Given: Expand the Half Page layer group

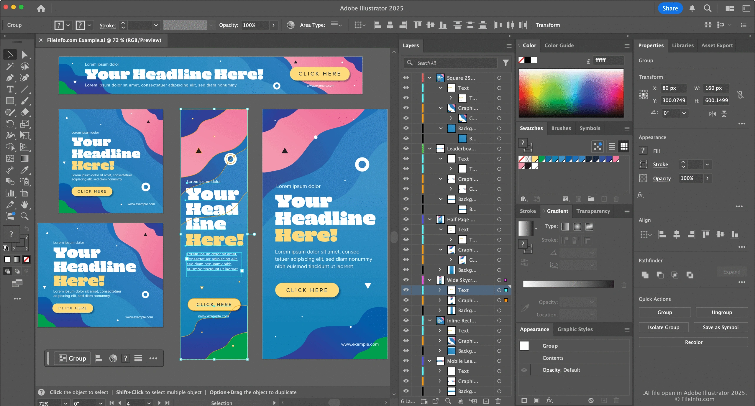Looking at the screenshot, I should tap(429, 219).
